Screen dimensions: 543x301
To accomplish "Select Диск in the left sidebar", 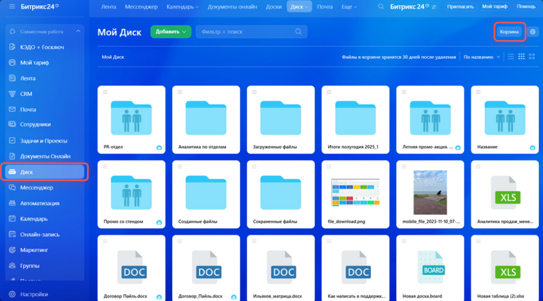I will click(45, 172).
